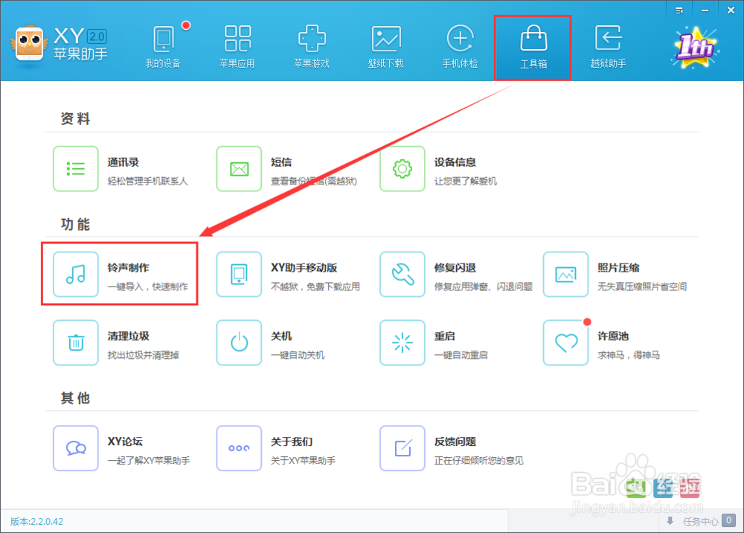Click the task count badge 0
The image size is (744, 533).
point(729,520)
